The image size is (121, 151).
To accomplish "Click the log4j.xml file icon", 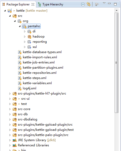I will [20, 89].
